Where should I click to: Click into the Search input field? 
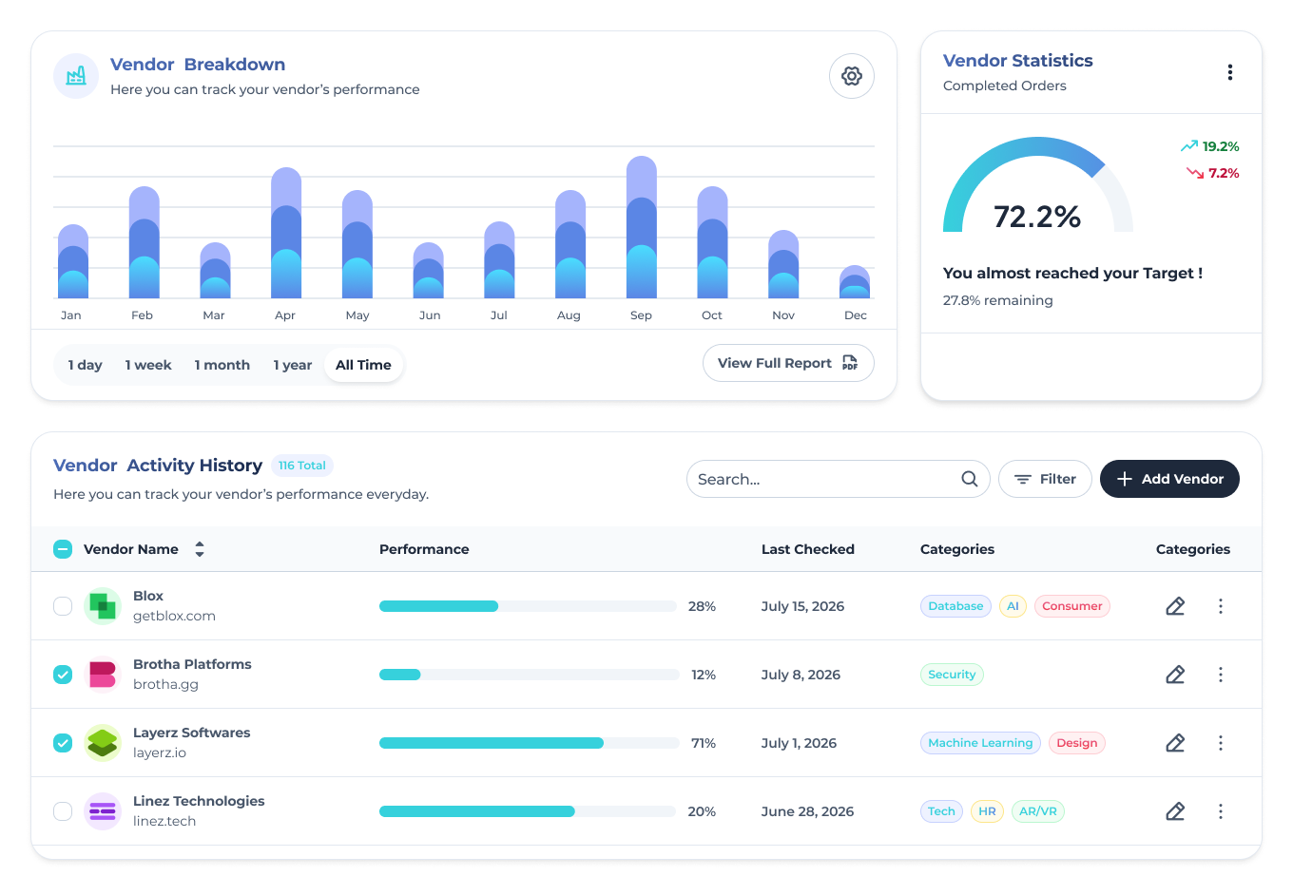coord(822,479)
